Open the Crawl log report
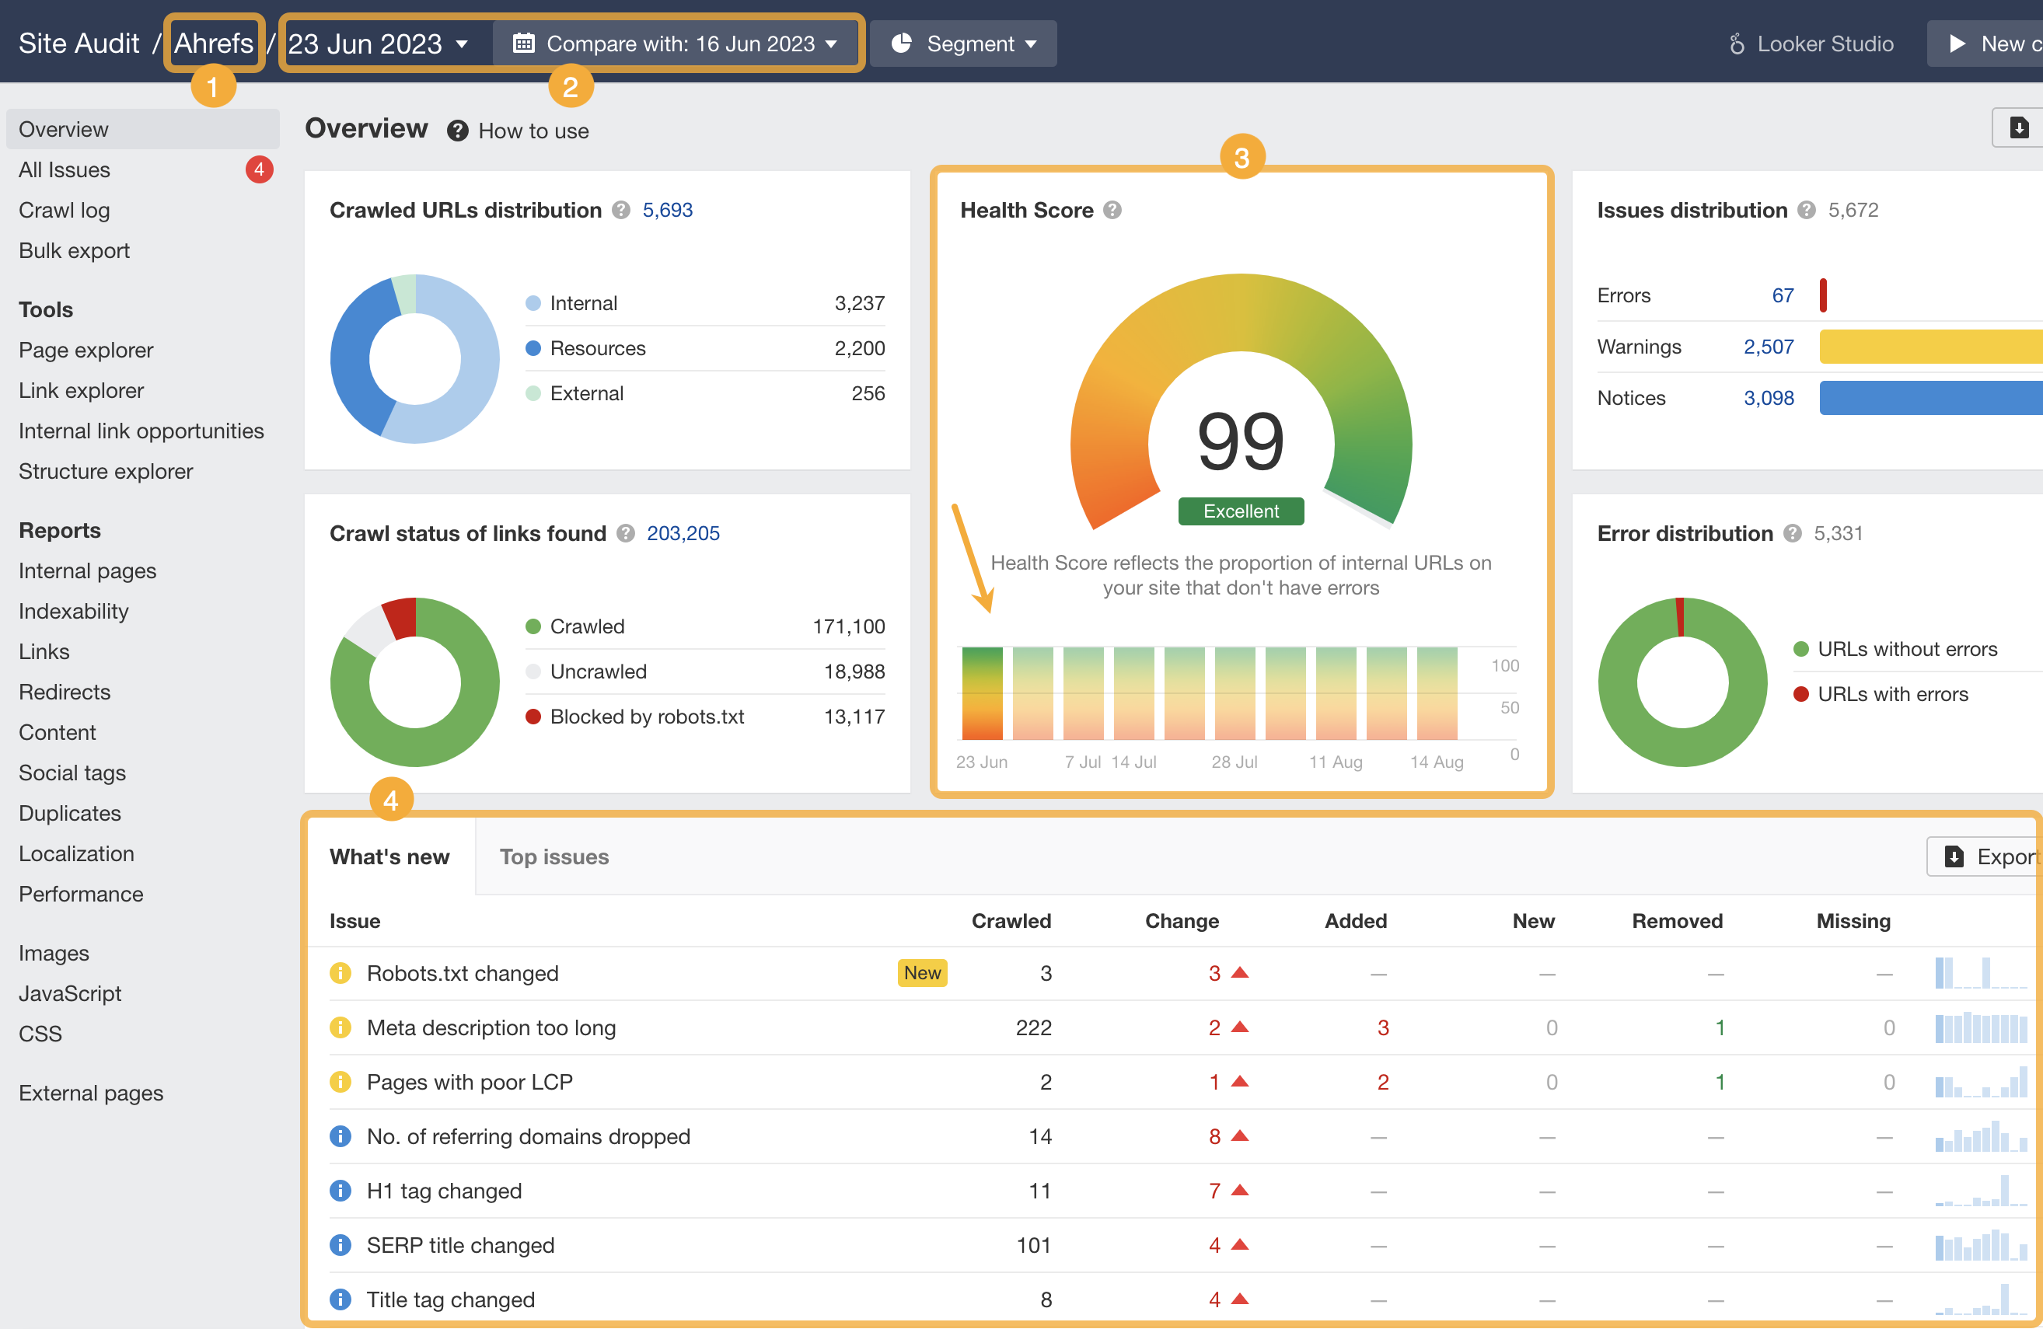This screenshot has height=1329, width=2043. point(64,209)
